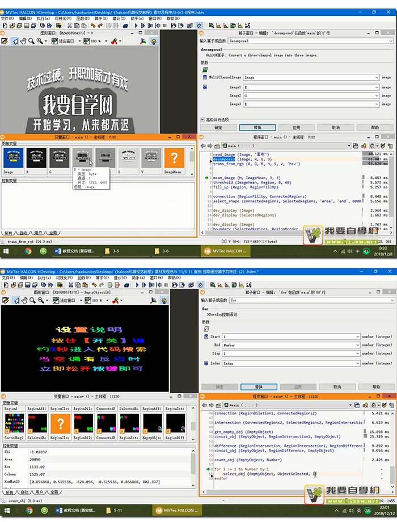Click the Start input field showing 1
This screenshot has height=522, width=397.
(291, 336)
